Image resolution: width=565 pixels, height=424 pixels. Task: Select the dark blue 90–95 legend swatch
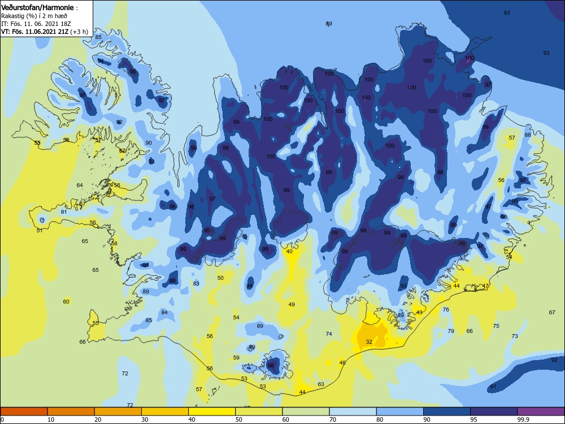click(x=447, y=412)
